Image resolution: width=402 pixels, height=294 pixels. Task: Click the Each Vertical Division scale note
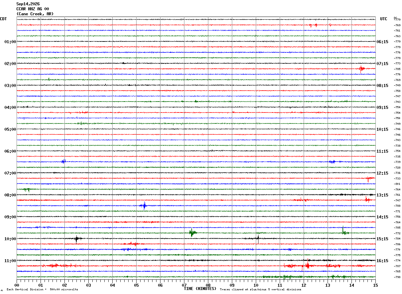tap(42, 289)
